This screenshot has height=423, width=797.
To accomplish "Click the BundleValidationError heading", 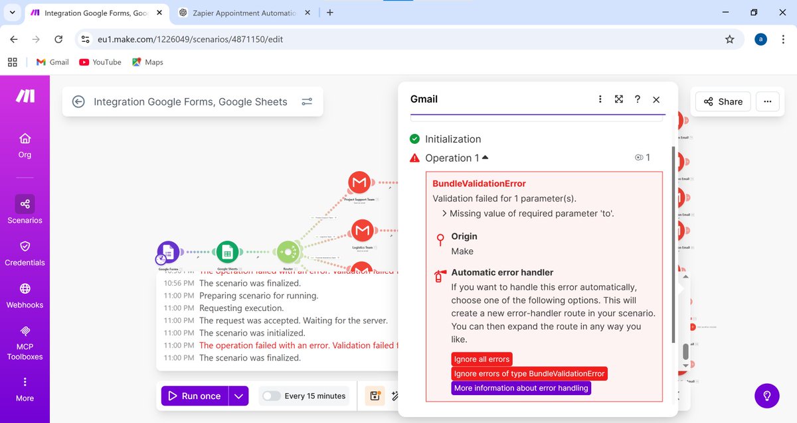I will point(479,184).
